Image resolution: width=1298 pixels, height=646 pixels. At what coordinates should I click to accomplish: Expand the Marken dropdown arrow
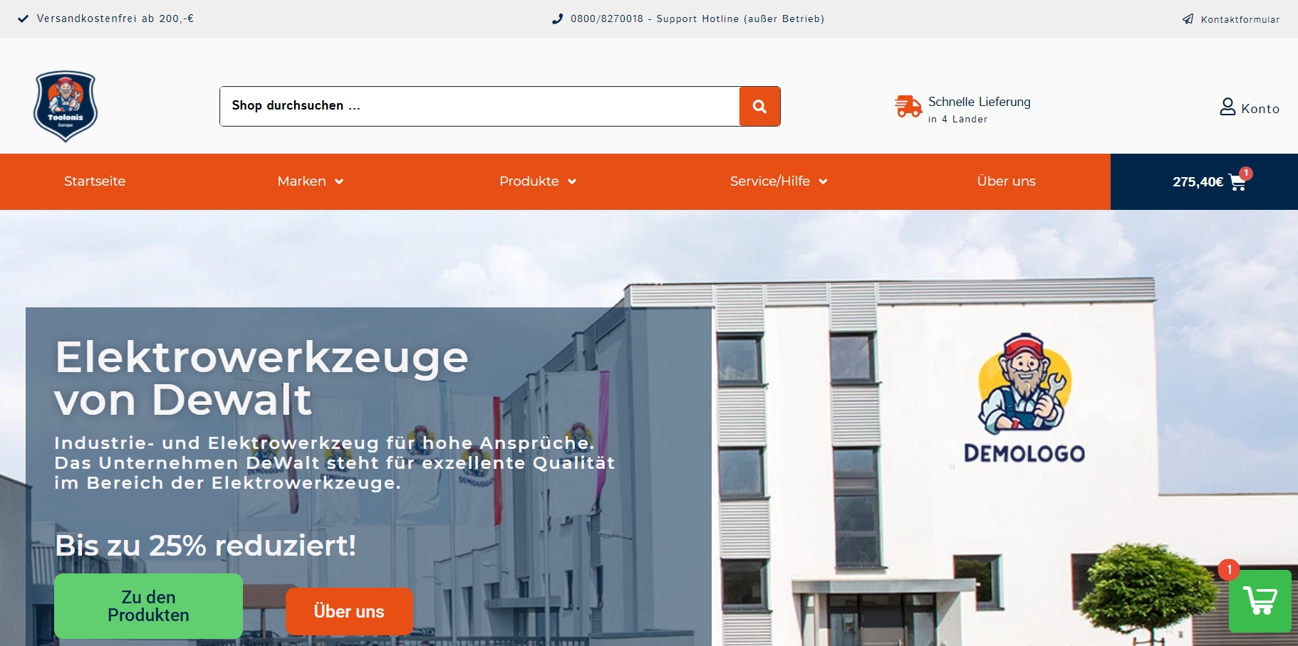(339, 182)
